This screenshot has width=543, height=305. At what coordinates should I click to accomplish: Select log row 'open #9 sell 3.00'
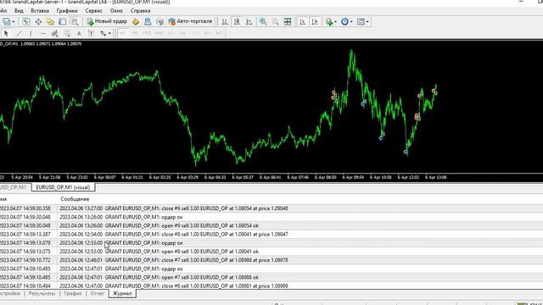(x=271, y=226)
